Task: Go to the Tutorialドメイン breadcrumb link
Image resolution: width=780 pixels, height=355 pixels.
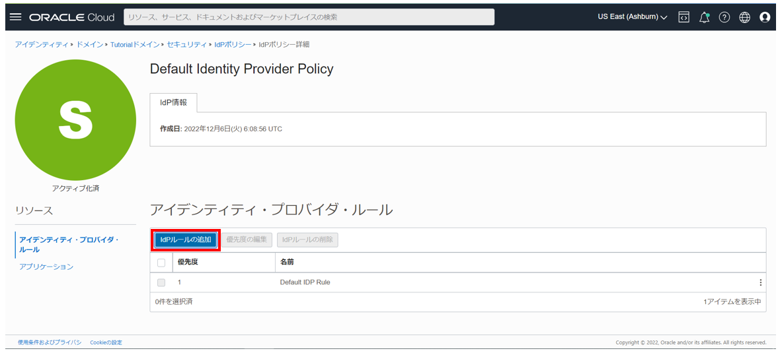Action: click(x=135, y=44)
